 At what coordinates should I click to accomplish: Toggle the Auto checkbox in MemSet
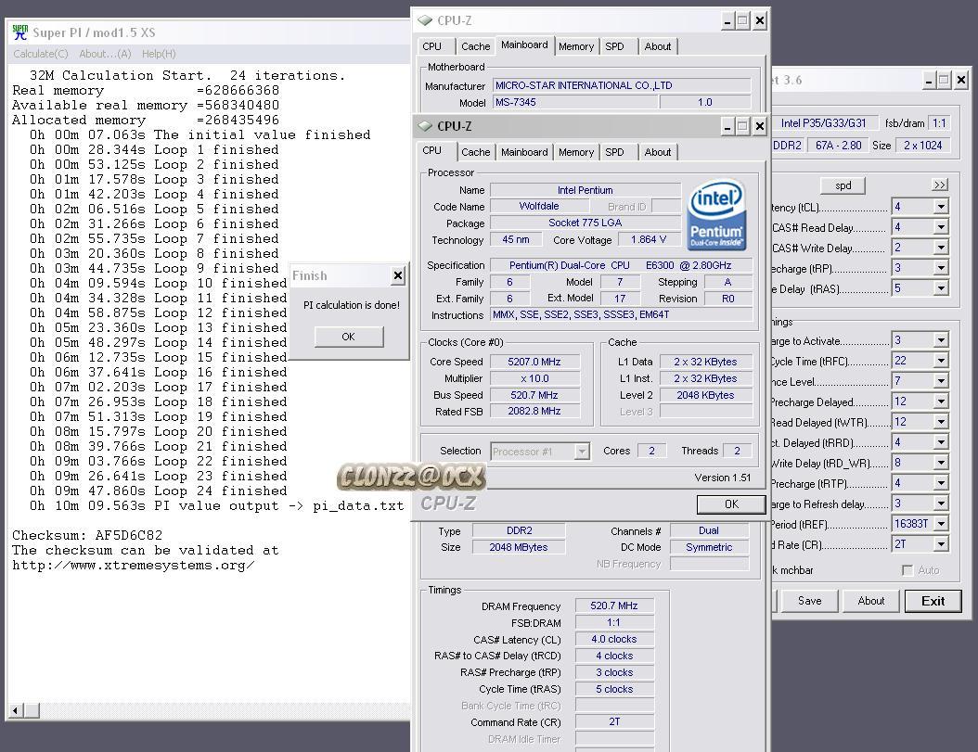[907, 570]
